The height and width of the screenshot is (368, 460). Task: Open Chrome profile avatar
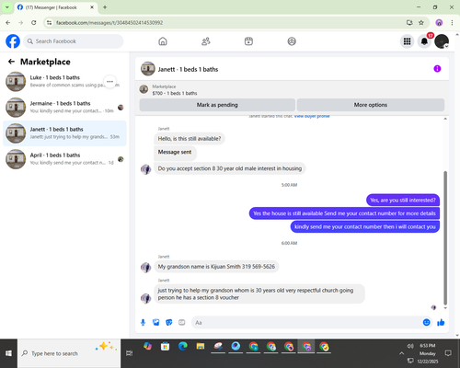tap(439, 23)
